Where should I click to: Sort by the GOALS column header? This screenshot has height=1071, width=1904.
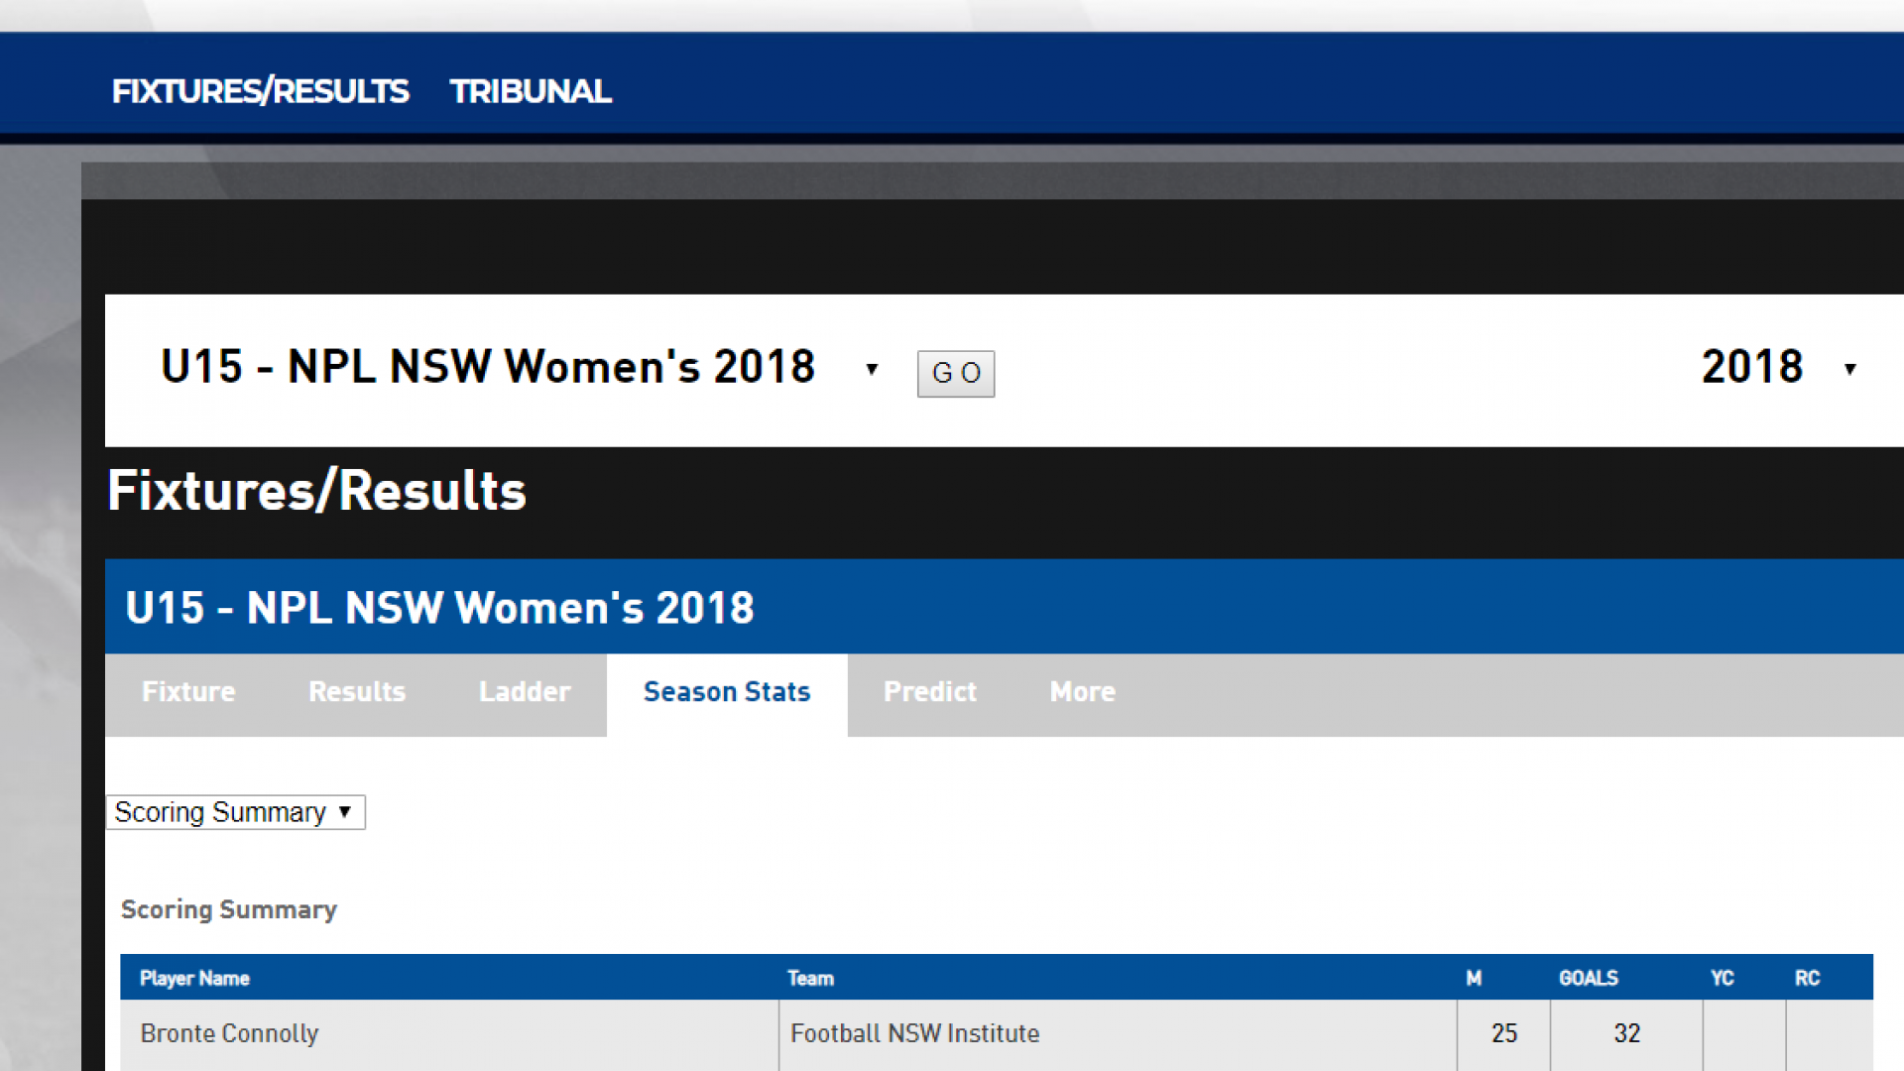pos(1589,978)
